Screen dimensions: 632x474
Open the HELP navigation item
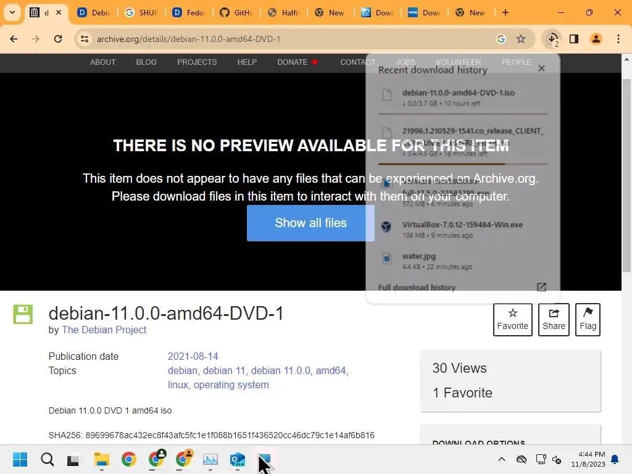pos(247,62)
